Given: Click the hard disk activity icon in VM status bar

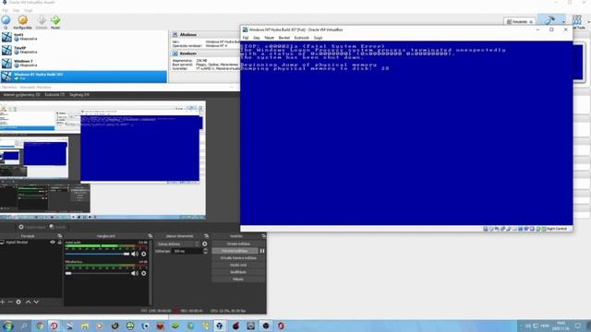Looking at the screenshot, I should 486,229.
